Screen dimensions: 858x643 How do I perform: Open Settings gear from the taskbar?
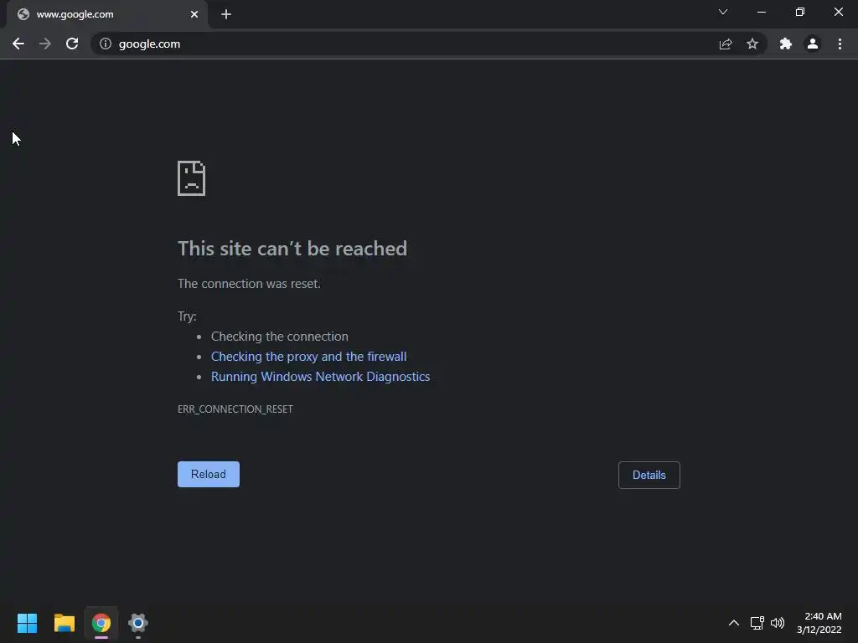pos(138,623)
